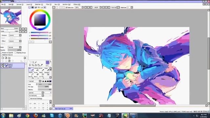The height and width of the screenshot is (118, 210).
Task: Pick the magic wand tool
Action: 36,62
